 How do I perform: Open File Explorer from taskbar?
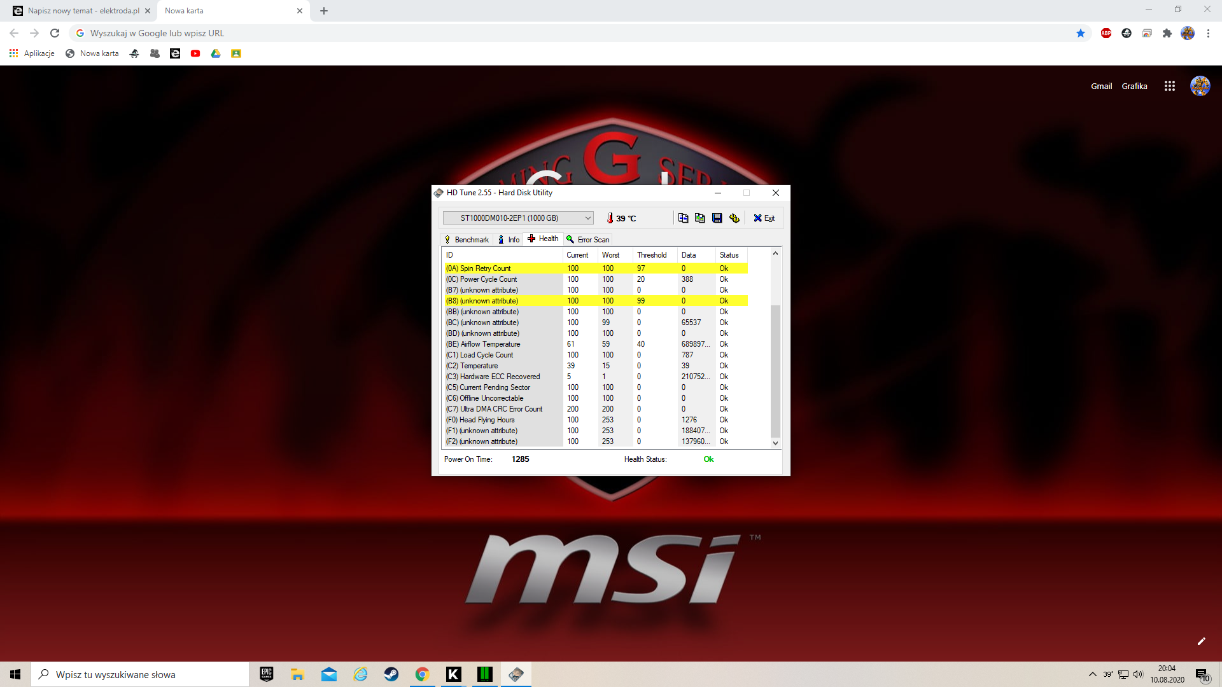297,674
